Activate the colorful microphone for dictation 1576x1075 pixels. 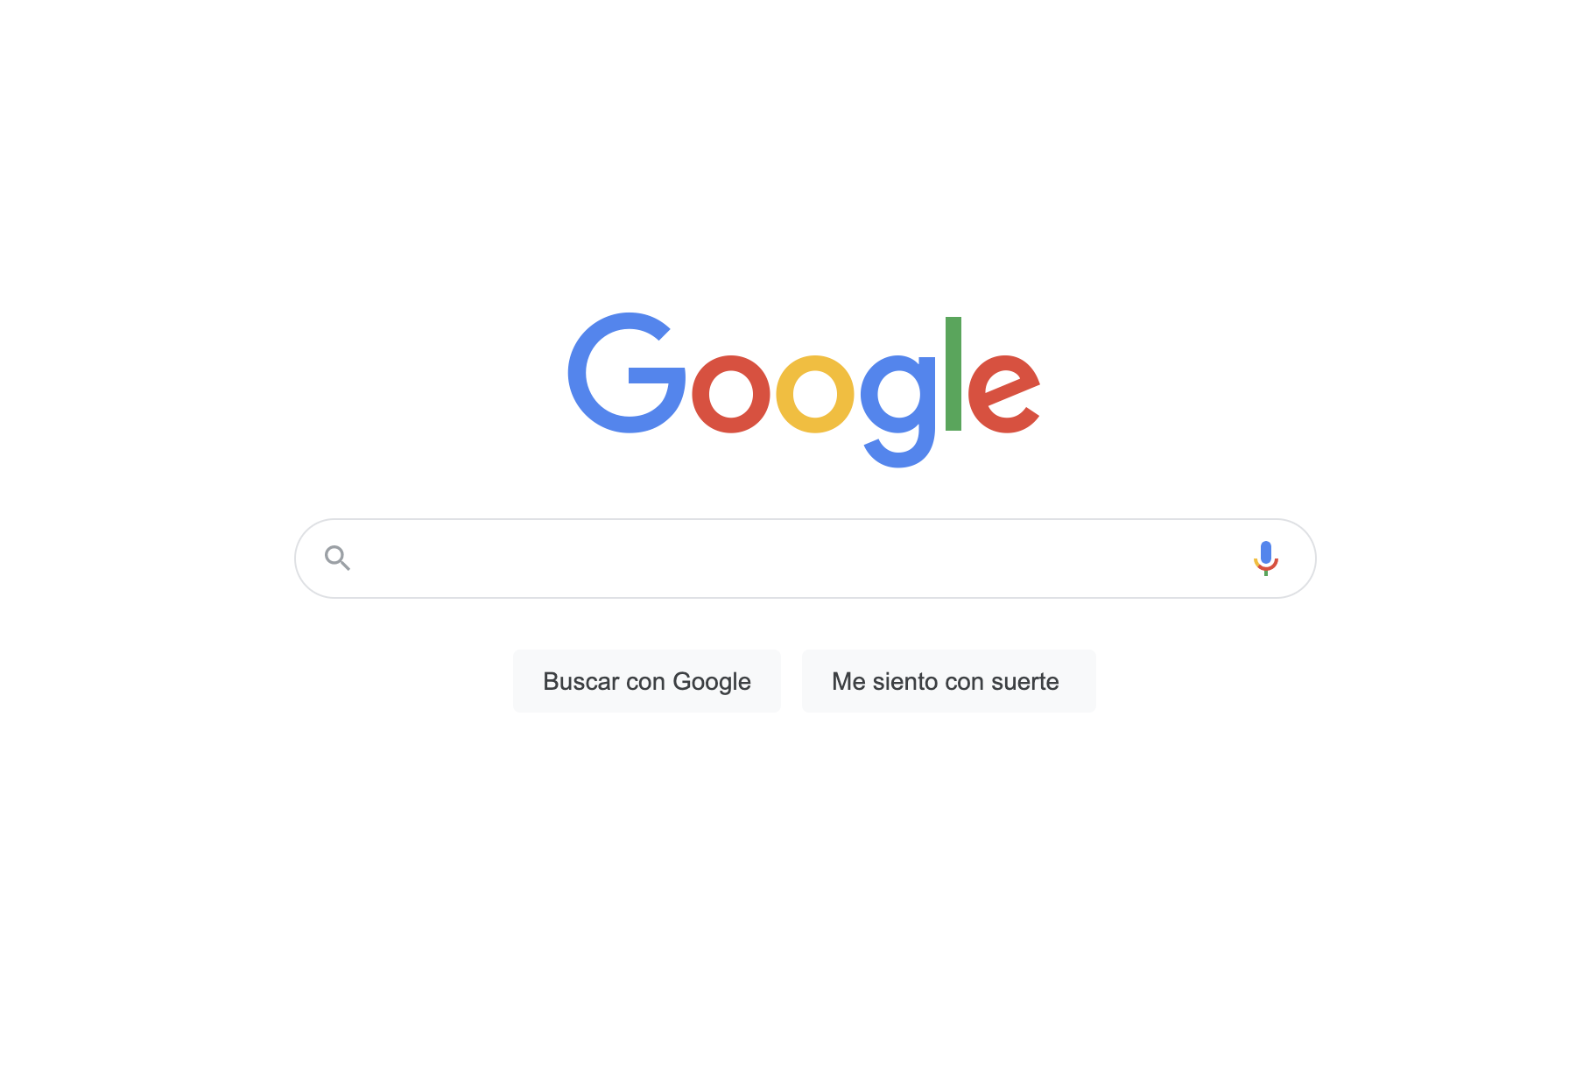pos(1266,558)
